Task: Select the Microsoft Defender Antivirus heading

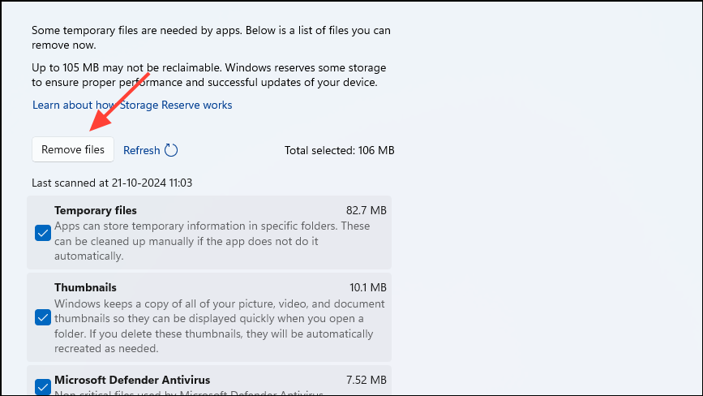Action: (132, 380)
